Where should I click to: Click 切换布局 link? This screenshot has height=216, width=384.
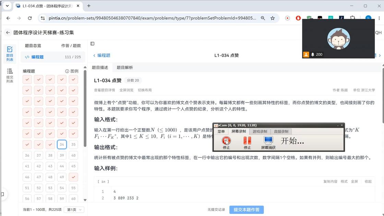pyautogui.click(x=145, y=90)
